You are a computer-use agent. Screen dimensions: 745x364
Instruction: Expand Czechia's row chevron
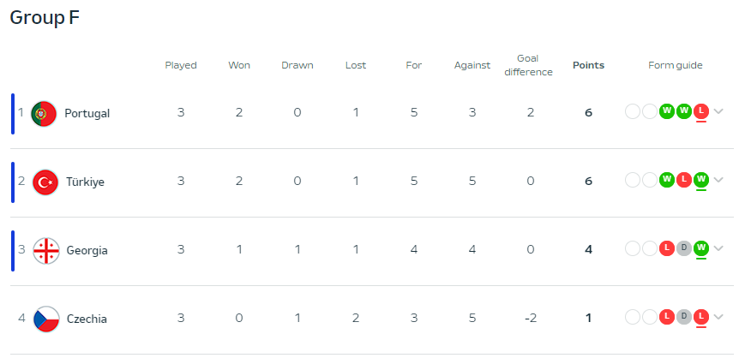(718, 317)
